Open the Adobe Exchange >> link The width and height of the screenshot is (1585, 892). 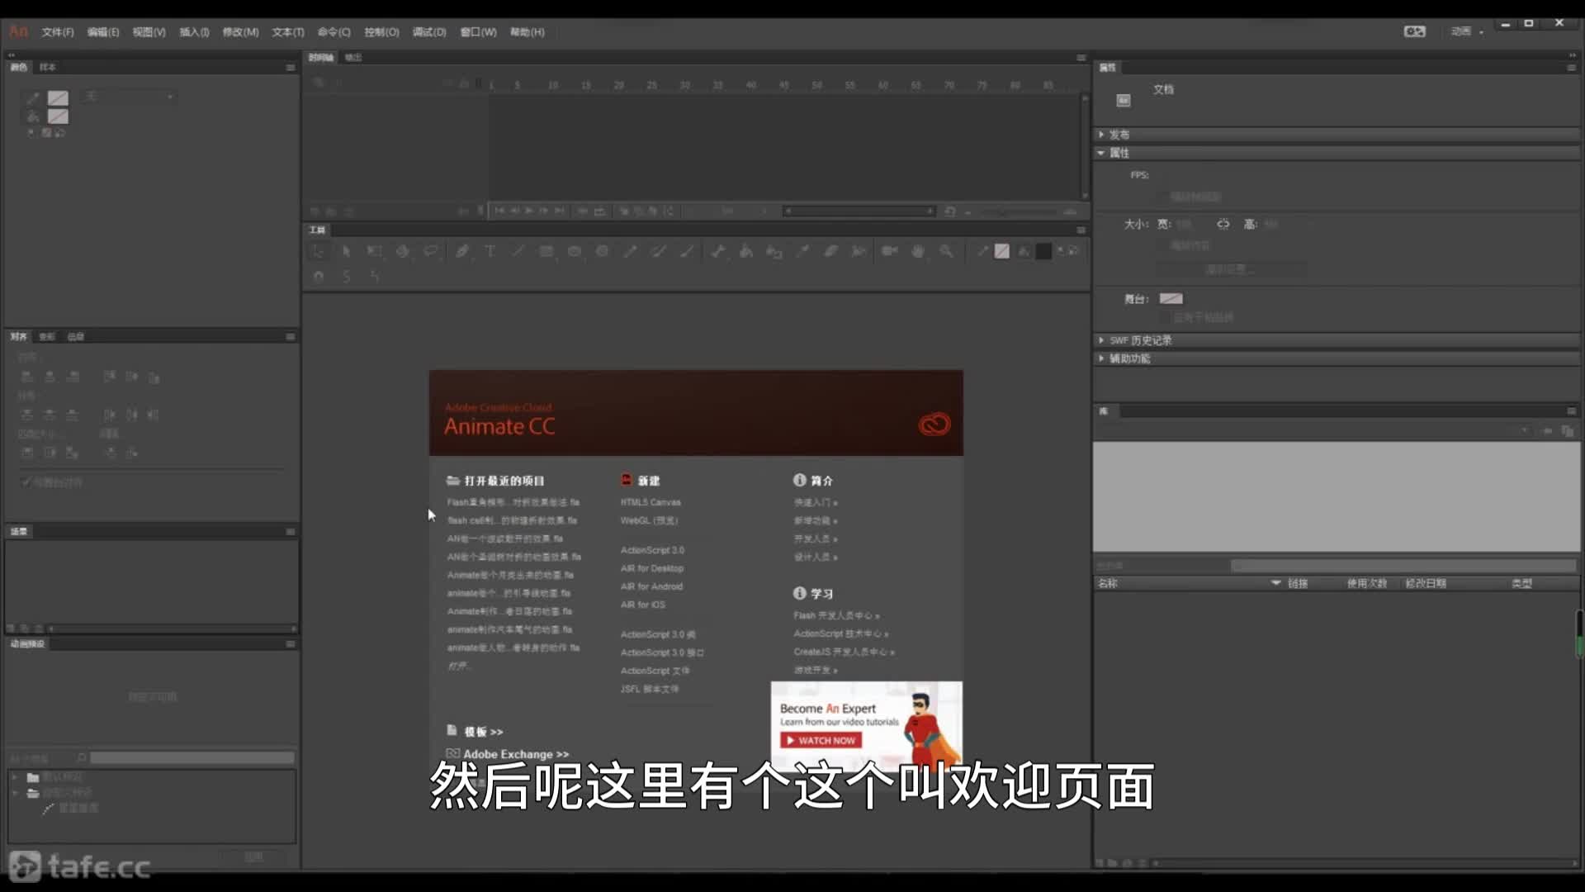click(x=516, y=754)
